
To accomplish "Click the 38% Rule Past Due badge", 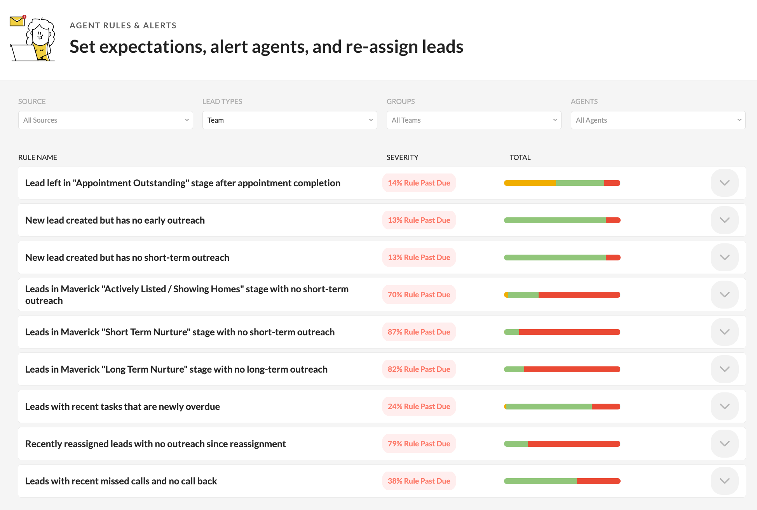I will [419, 481].
